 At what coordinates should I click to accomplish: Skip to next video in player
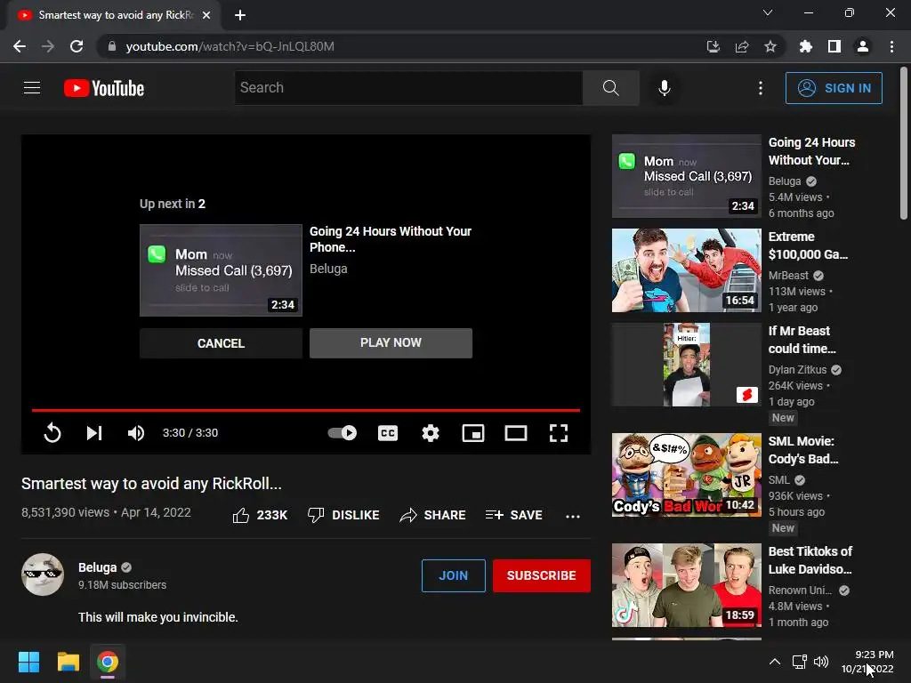(x=94, y=433)
